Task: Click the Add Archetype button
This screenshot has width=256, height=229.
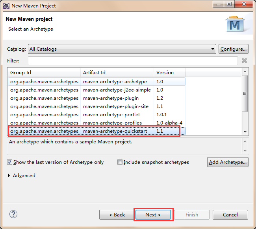Action: [x=228, y=162]
